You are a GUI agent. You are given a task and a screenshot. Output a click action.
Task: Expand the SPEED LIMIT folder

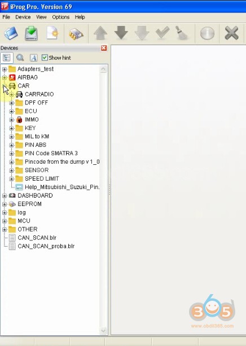tap(11, 179)
